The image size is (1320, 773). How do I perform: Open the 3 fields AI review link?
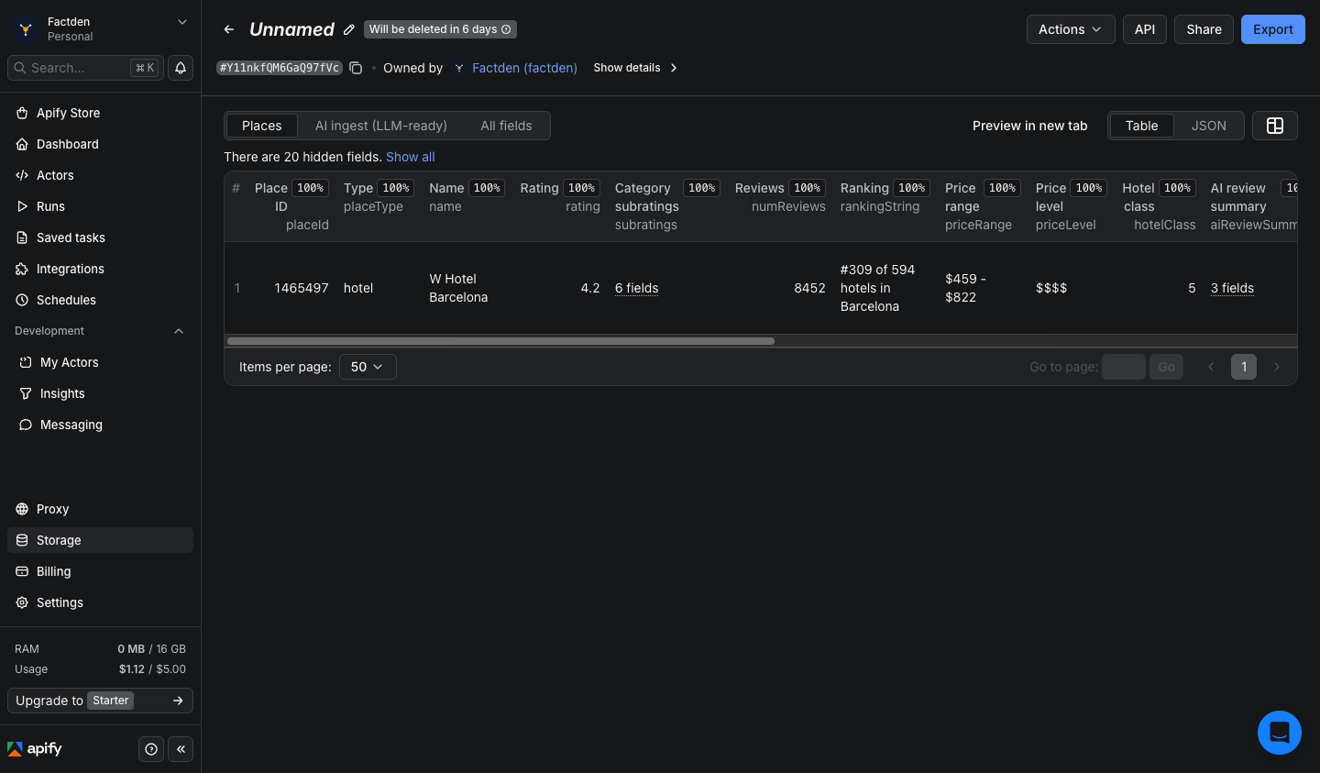point(1232,288)
